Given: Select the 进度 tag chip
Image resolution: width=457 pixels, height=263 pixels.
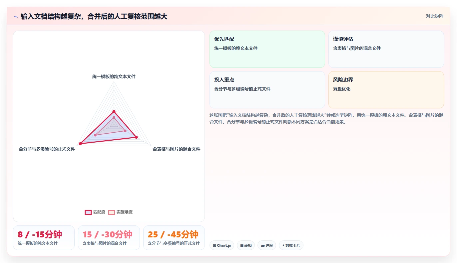Looking at the screenshot, I should click(267, 245).
